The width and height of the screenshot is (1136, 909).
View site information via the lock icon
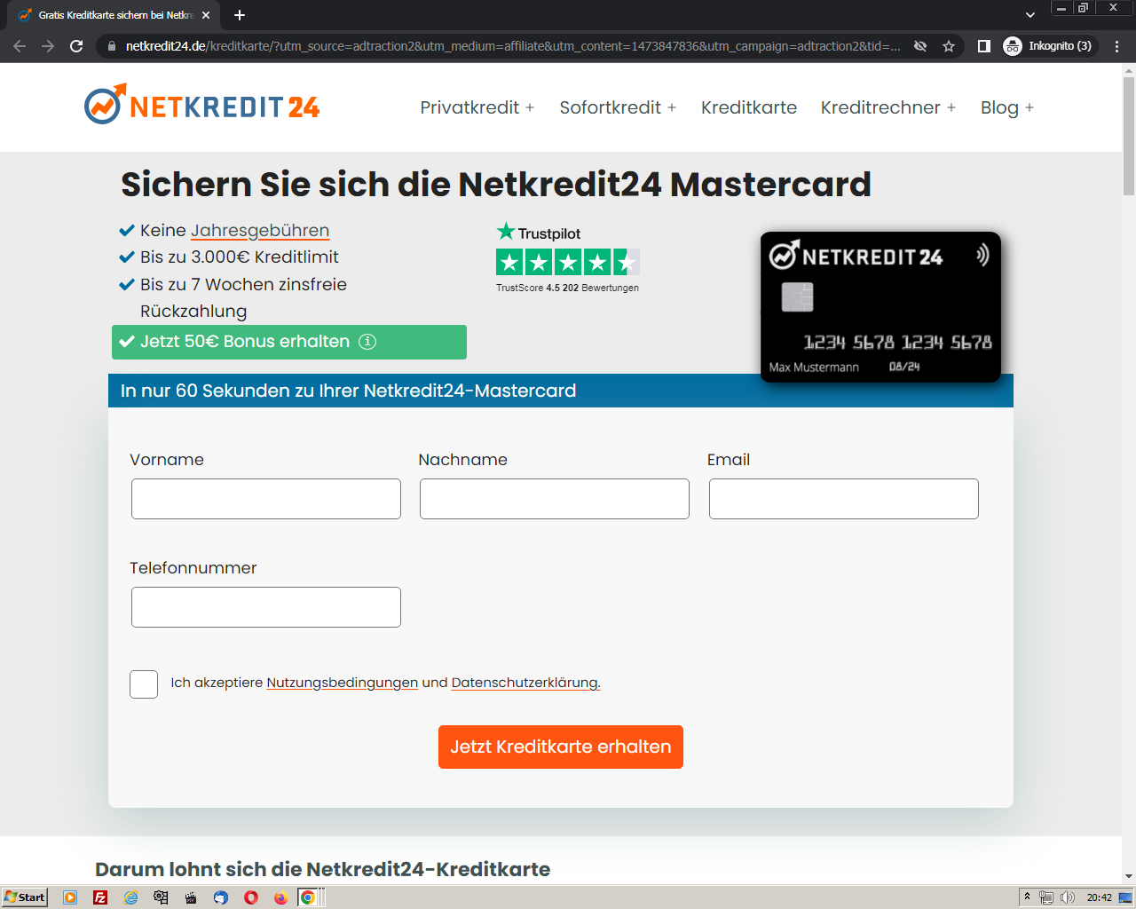(x=111, y=46)
